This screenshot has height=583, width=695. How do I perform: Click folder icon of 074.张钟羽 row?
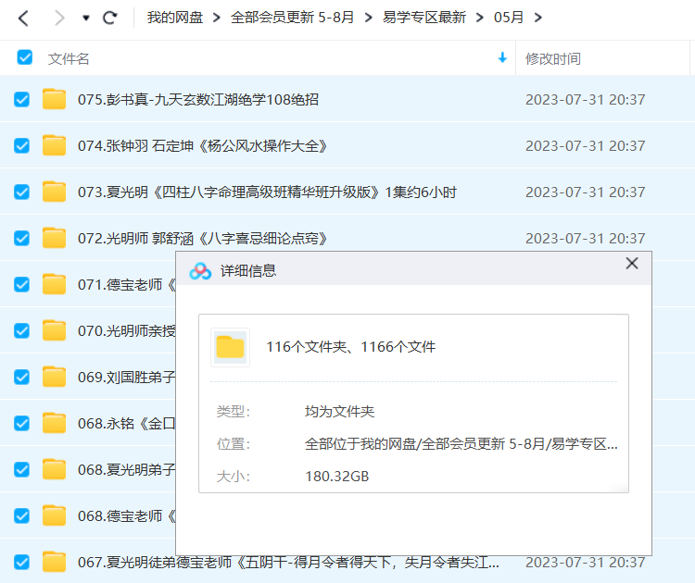55,145
